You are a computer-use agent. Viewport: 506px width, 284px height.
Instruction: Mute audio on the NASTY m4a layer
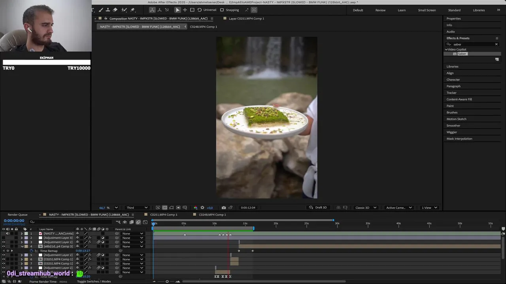8,234
